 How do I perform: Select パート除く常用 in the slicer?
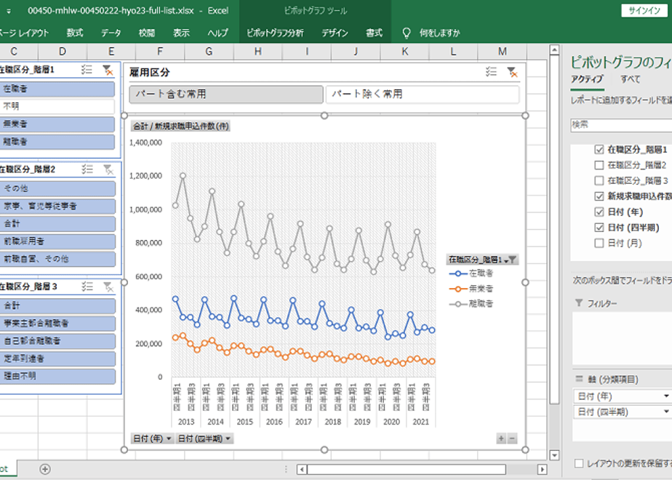423,95
